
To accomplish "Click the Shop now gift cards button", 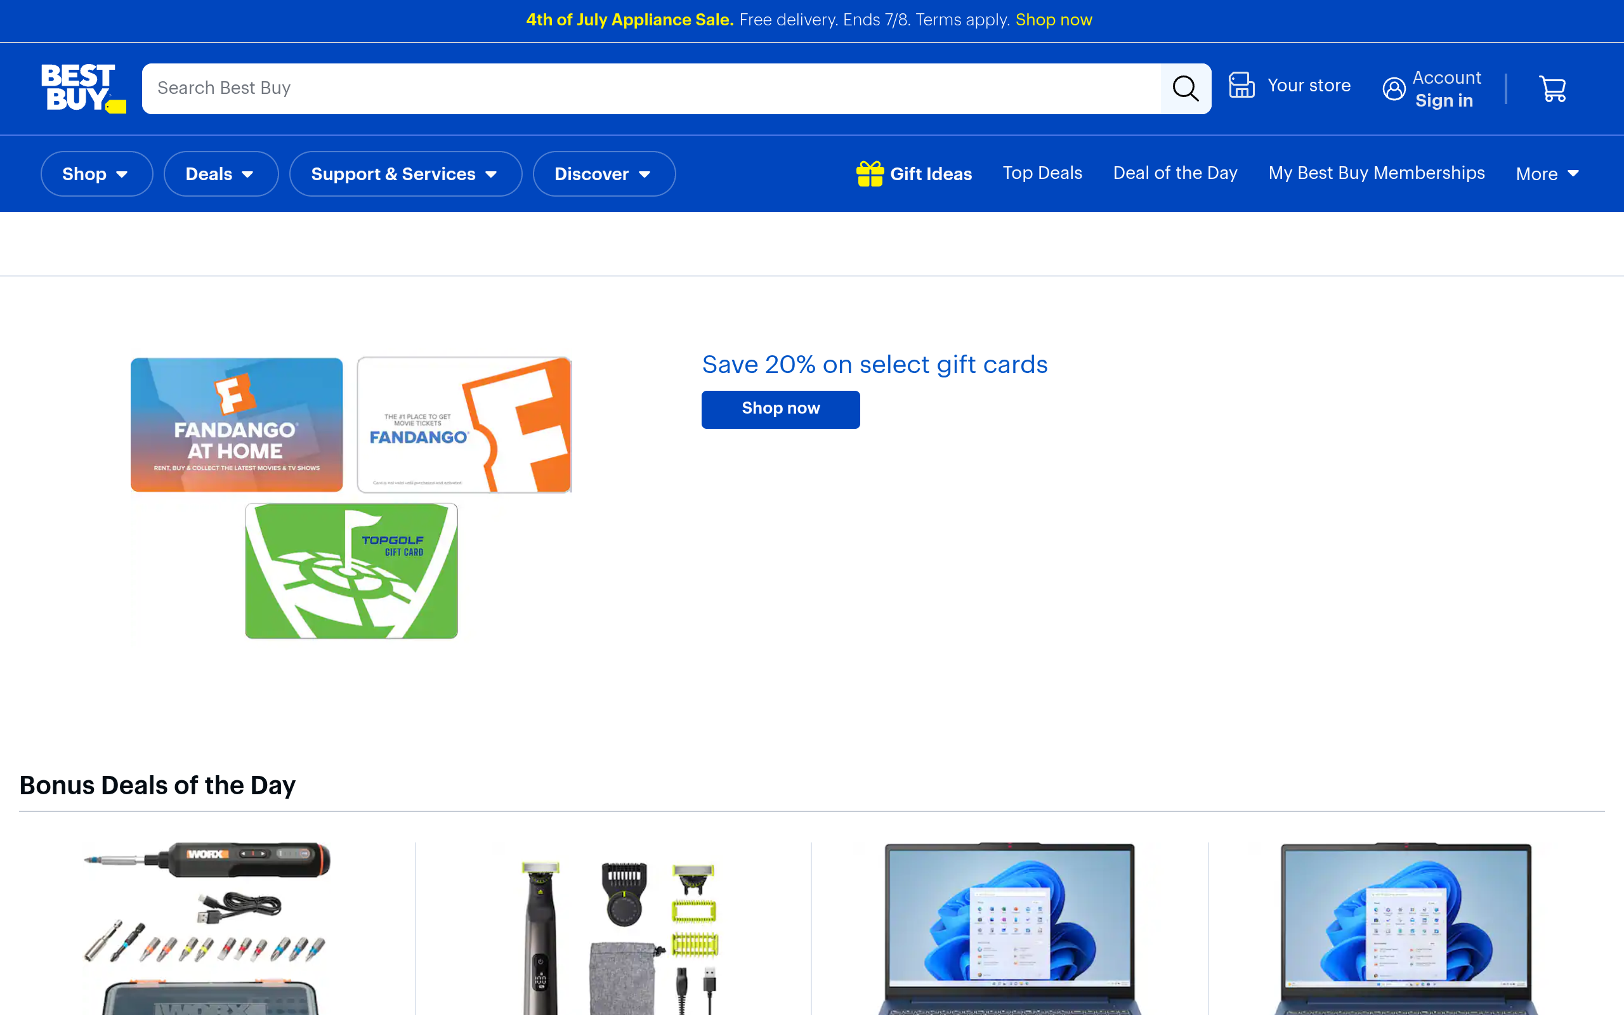I will [780, 409].
